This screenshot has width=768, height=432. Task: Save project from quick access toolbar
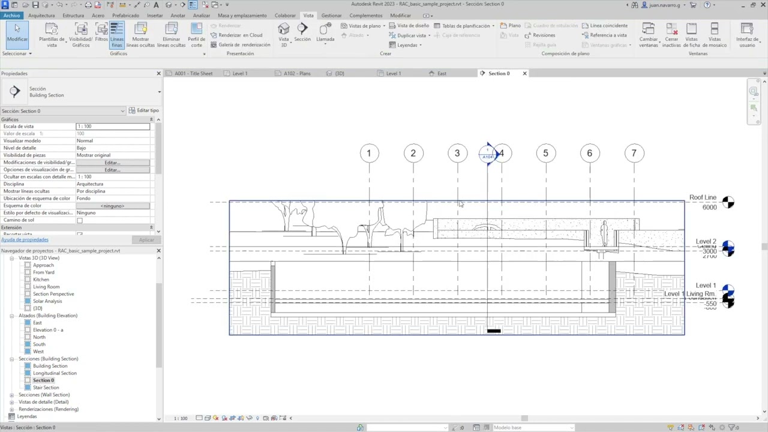coord(35,5)
